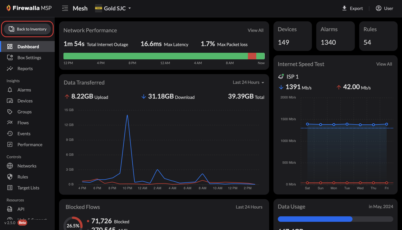
Task: Open Reports in the sidebar
Action: point(27,68)
